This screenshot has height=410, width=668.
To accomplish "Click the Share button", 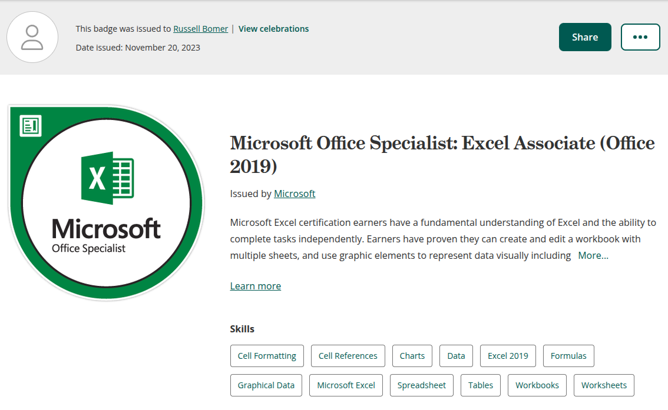I will (x=585, y=37).
